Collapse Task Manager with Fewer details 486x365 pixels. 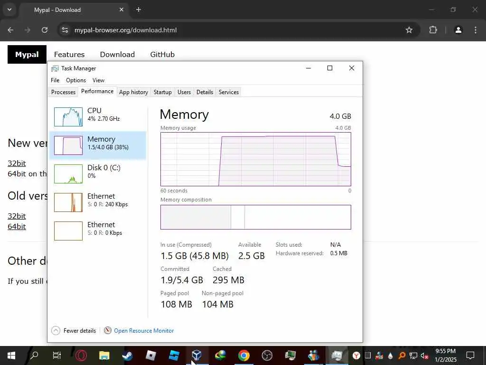[x=74, y=331]
